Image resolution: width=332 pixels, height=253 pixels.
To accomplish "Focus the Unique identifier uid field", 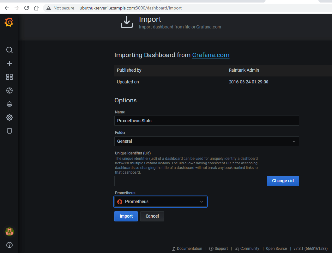I will [x=191, y=181].
